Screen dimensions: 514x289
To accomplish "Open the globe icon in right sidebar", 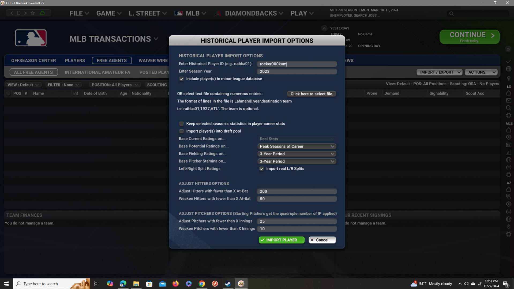I will point(508,69).
